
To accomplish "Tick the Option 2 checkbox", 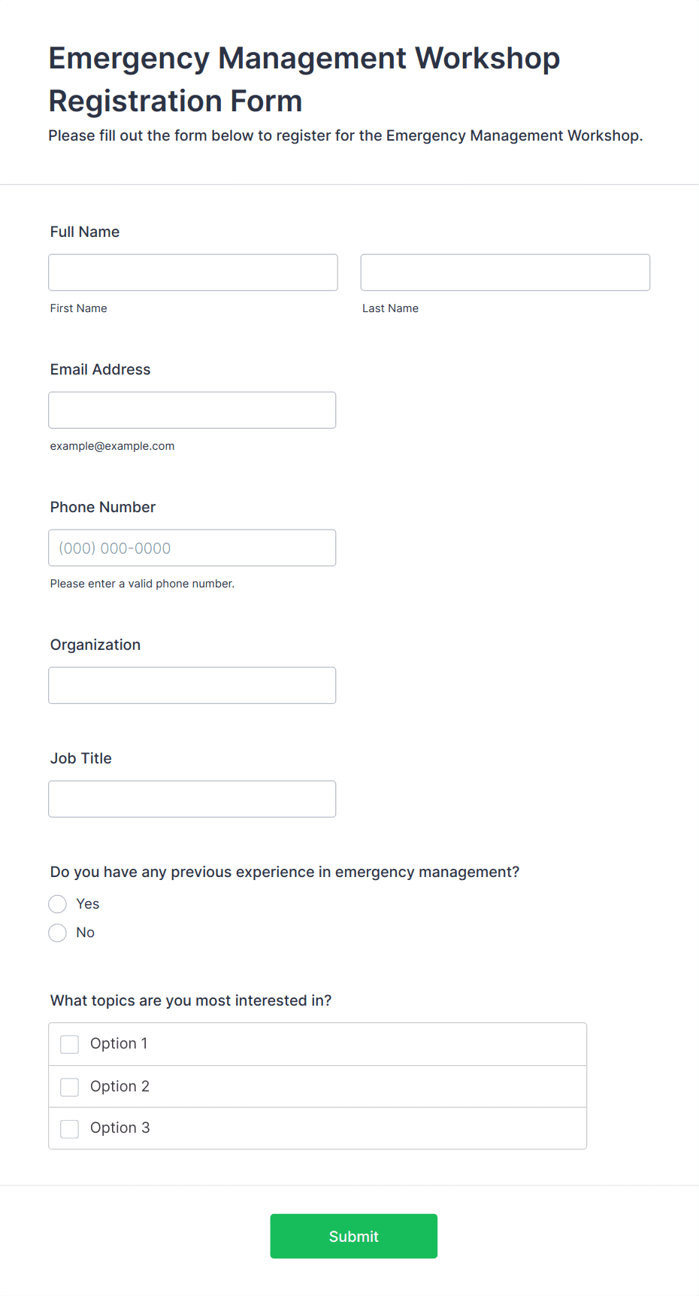I will point(70,1087).
